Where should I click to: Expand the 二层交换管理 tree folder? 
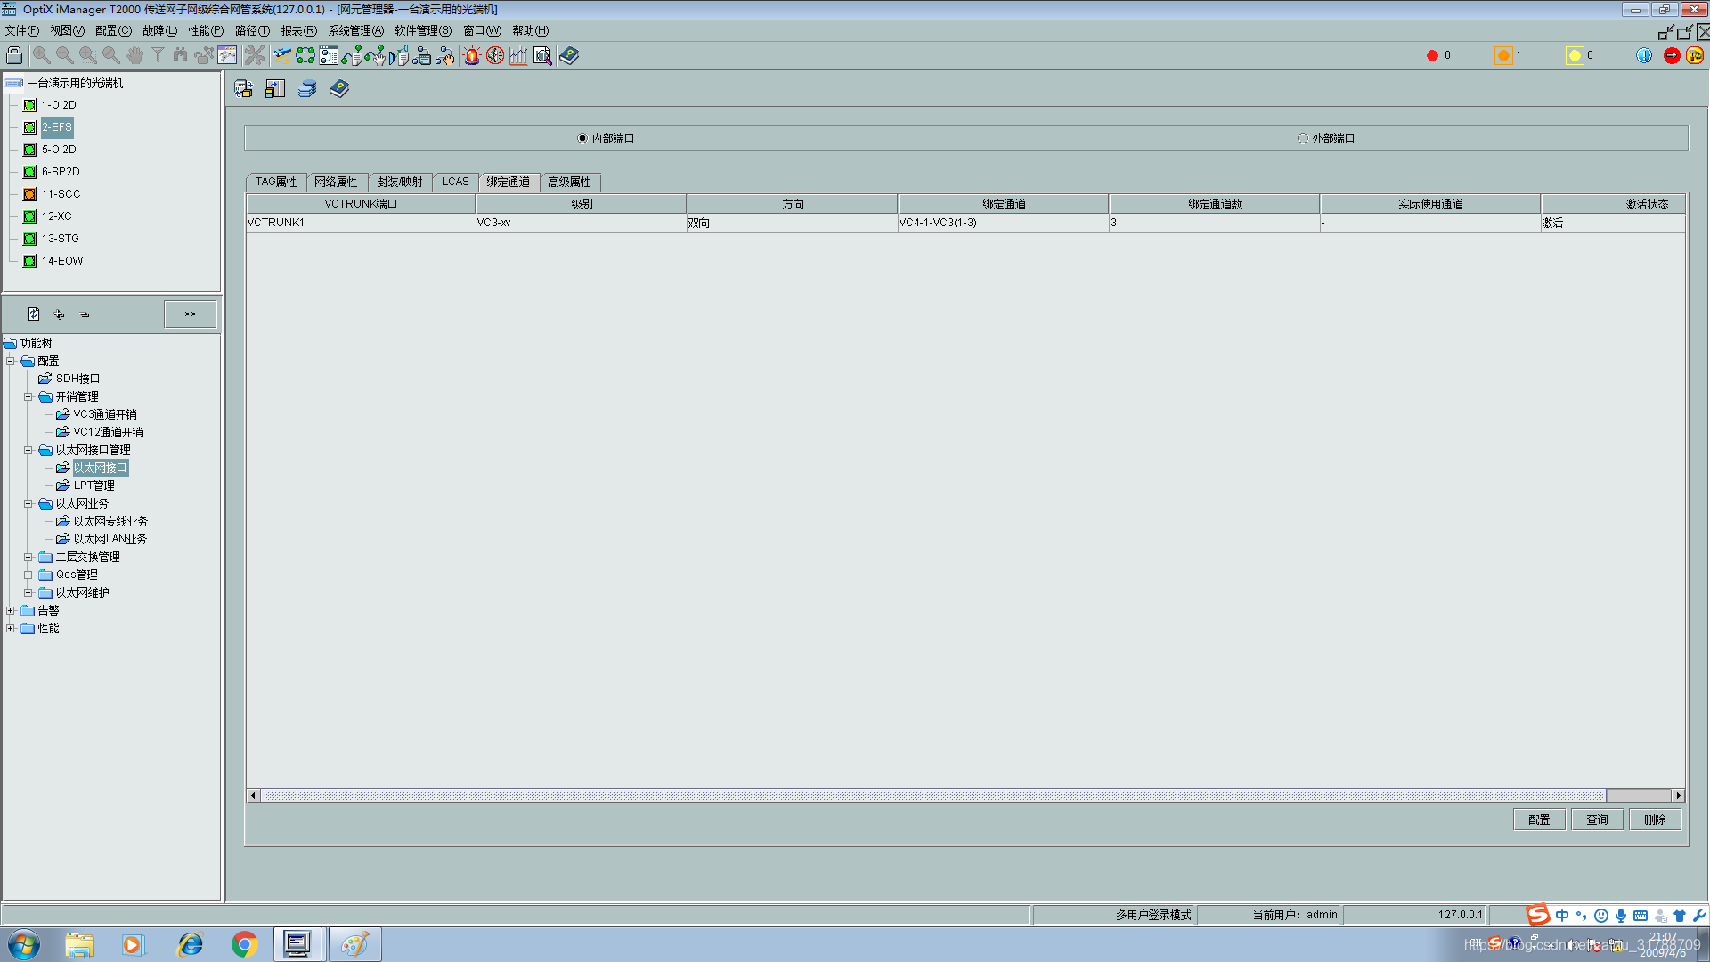[28, 557]
